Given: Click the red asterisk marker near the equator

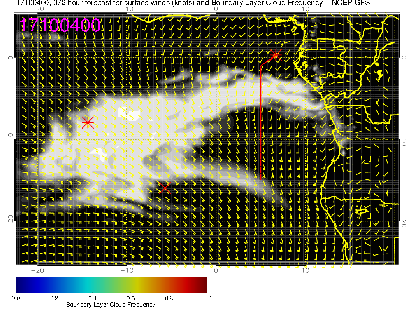Looking at the screenshot, I should click(x=276, y=54).
